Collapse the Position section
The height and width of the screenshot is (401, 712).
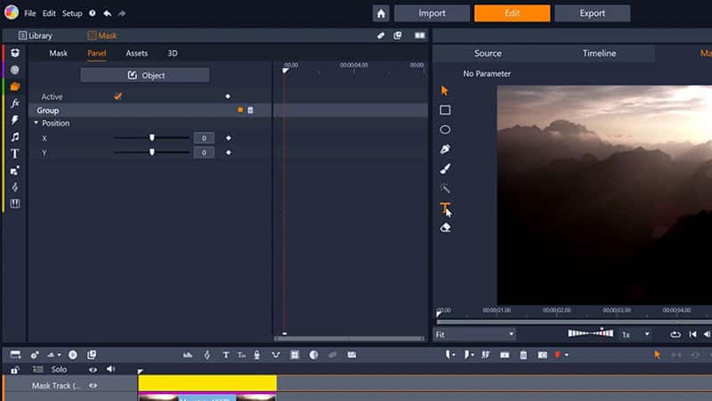coord(36,123)
